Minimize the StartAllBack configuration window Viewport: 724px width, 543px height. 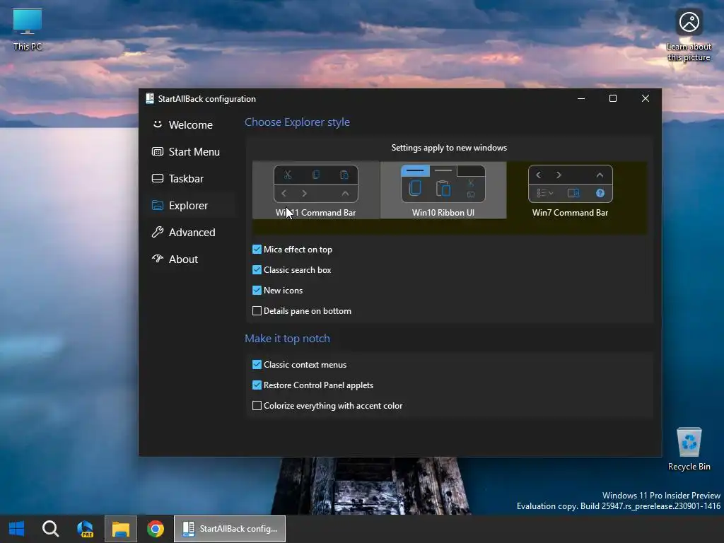581,98
